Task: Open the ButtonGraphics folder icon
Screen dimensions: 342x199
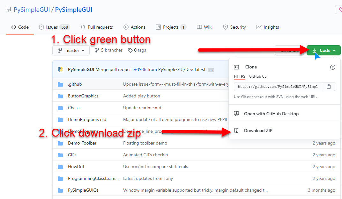Action: (60, 96)
